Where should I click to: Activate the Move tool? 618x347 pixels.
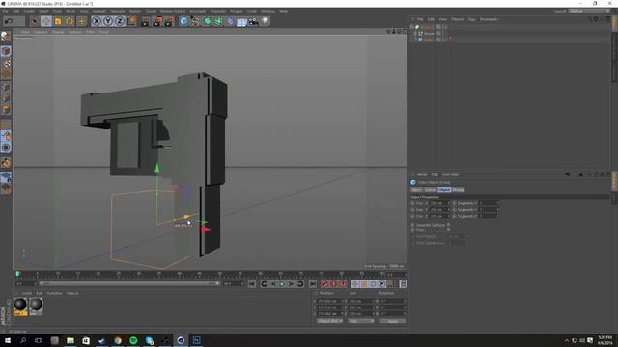46,21
